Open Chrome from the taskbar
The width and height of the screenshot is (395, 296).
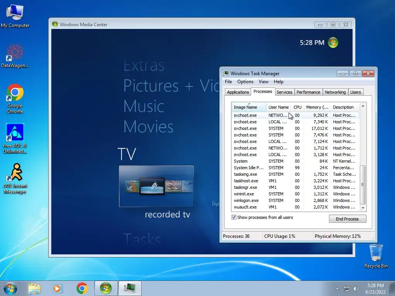click(82, 288)
